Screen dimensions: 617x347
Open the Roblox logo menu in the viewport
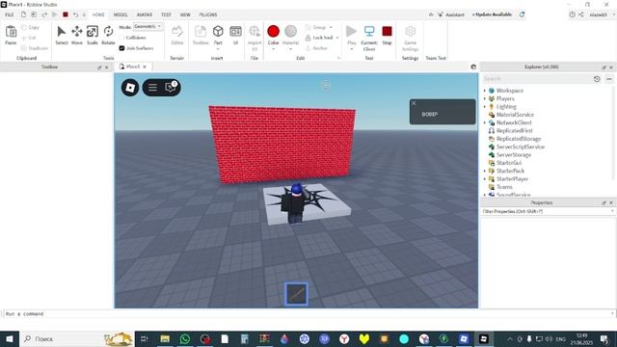point(130,88)
